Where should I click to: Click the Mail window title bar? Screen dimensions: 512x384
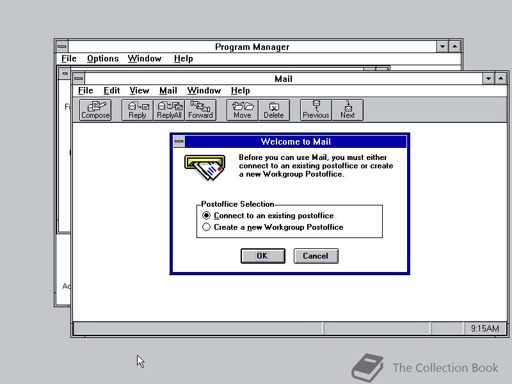(x=284, y=79)
